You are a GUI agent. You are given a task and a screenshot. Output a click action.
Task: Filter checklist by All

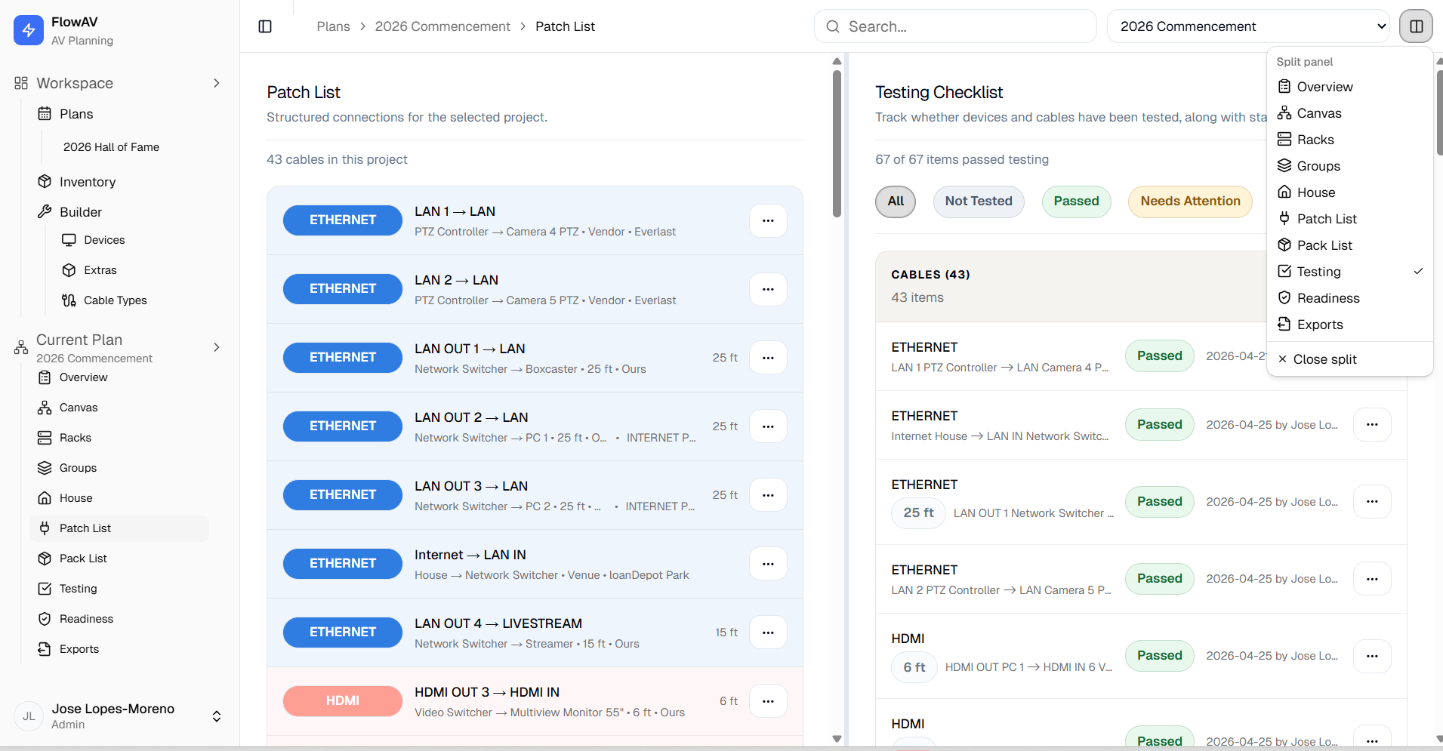(896, 202)
